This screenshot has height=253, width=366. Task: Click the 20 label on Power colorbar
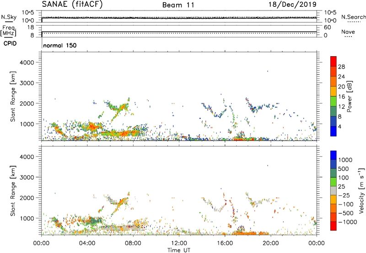click(341, 87)
